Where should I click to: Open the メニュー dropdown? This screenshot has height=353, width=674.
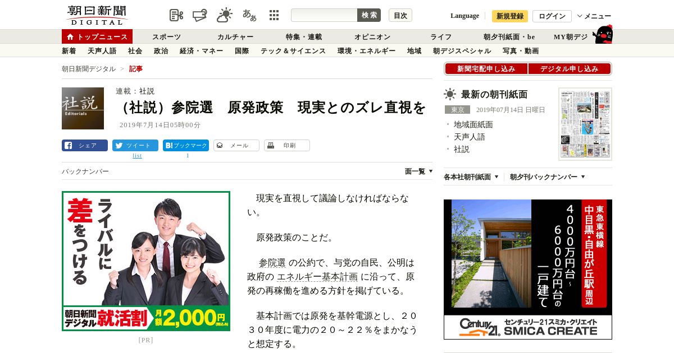coord(594,16)
